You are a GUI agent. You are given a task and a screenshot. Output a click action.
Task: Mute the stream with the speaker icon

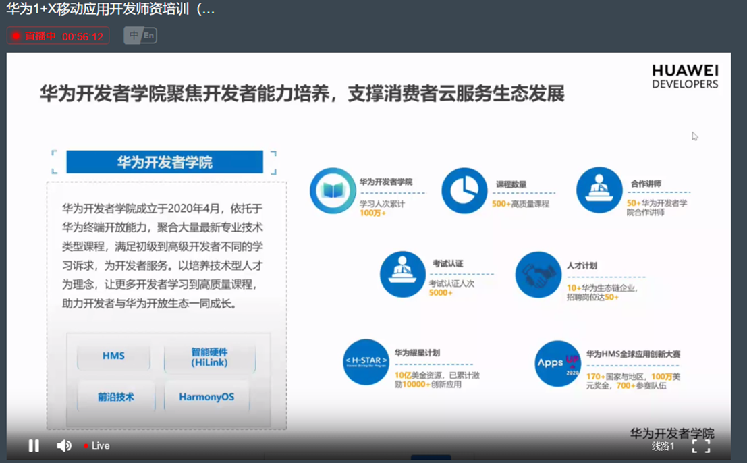(x=64, y=445)
